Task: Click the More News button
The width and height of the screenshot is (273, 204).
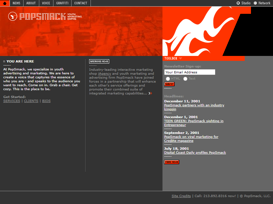Action: 171,162
